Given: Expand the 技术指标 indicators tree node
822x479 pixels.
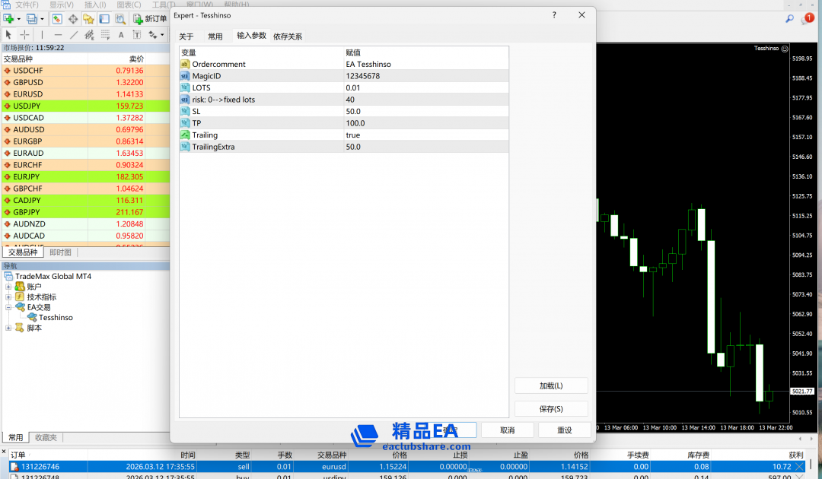Looking at the screenshot, I should (x=8, y=297).
